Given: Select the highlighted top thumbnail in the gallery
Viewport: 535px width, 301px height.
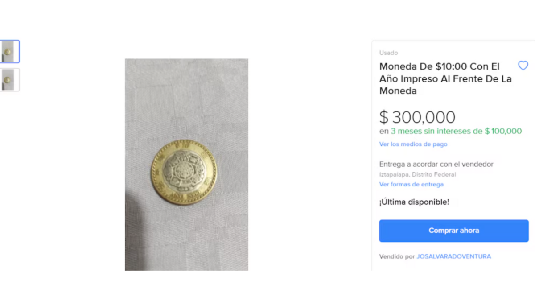Looking at the screenshot, I should click(x=10, y=51).
